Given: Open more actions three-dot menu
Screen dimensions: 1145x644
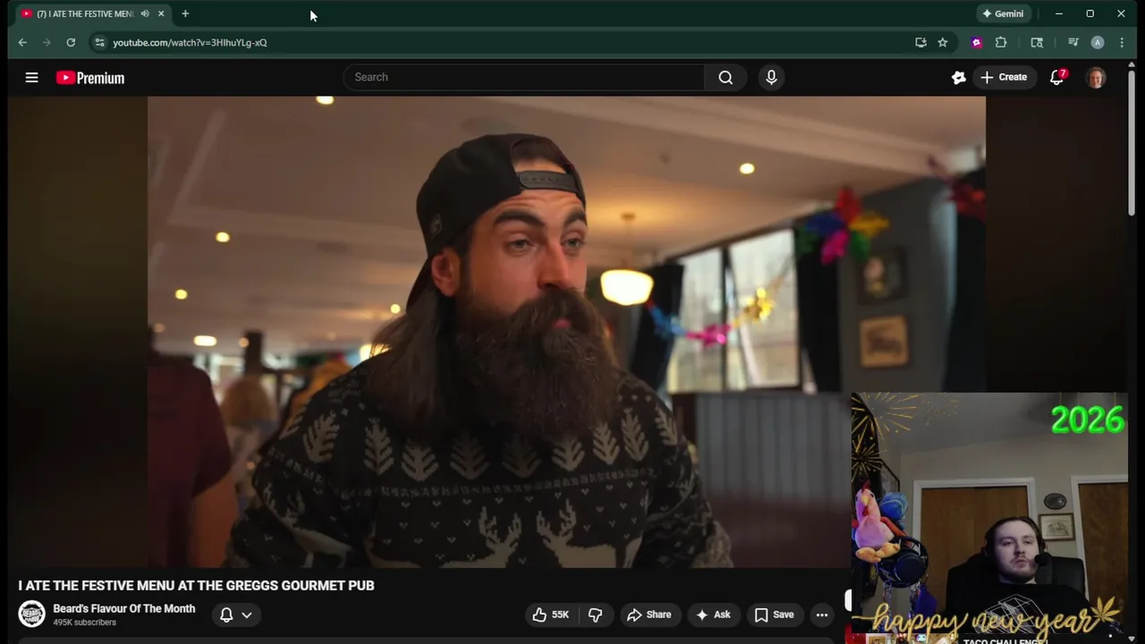Looking at the screenshot, I should 821,614.
